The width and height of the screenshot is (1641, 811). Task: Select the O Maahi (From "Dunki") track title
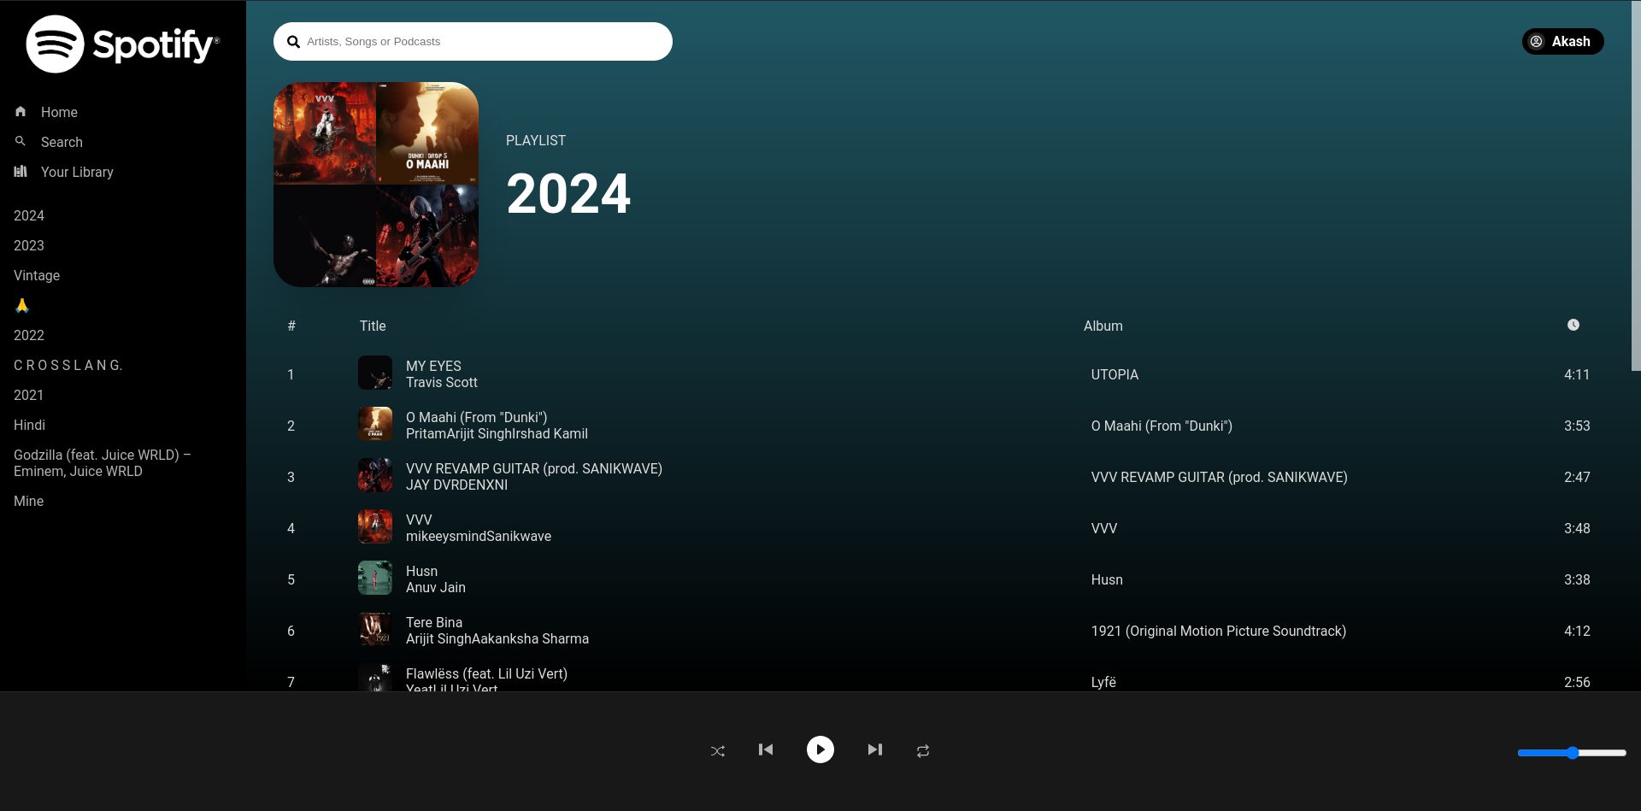[477, 417]
